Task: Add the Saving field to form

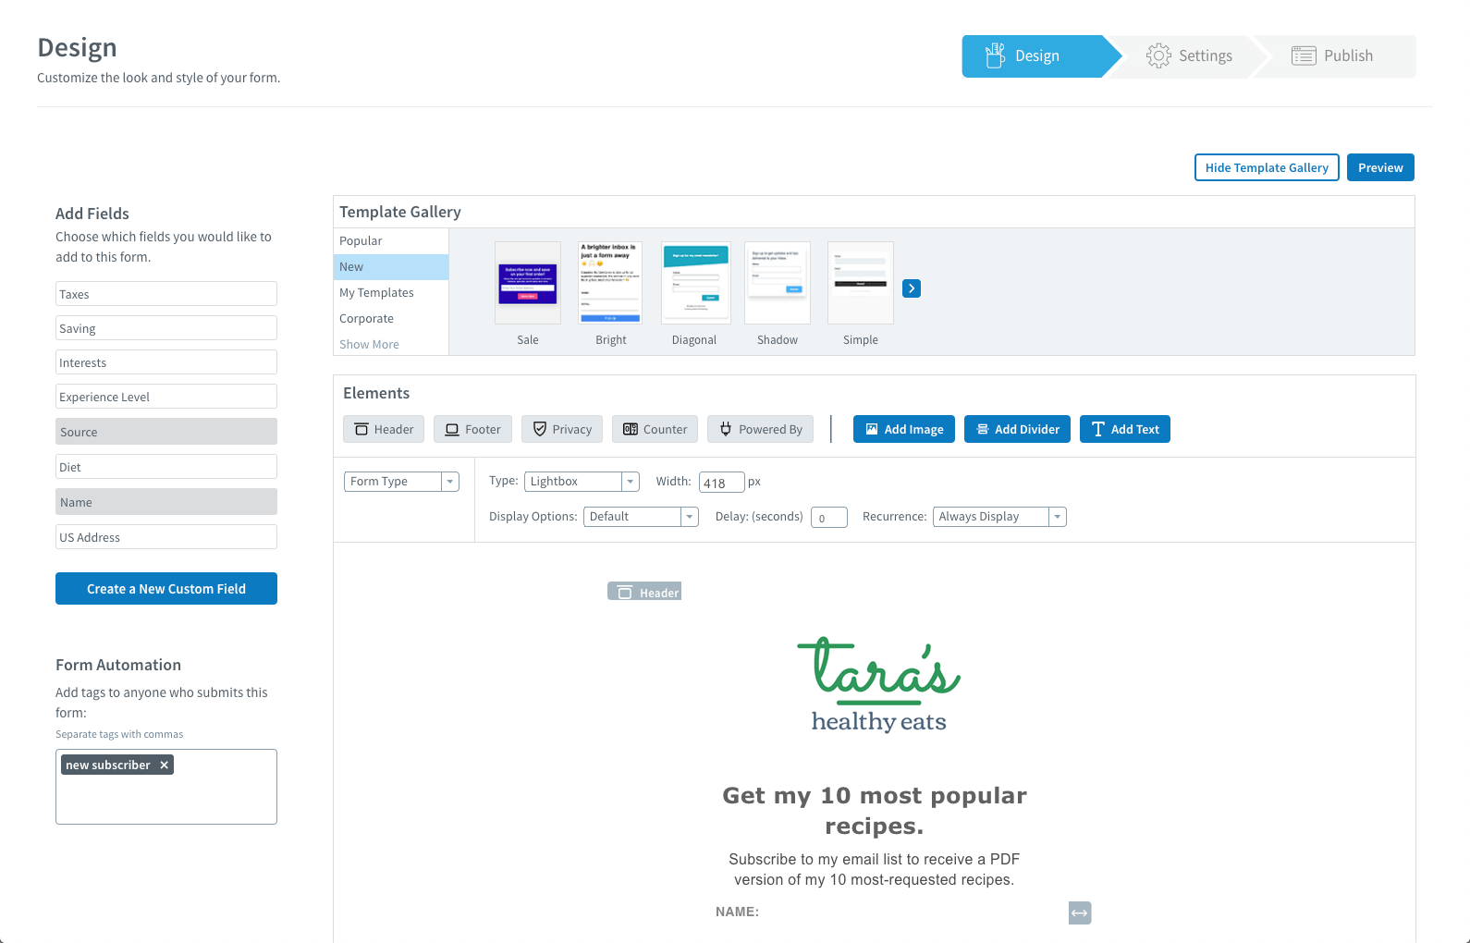Action: pos(166,328)
